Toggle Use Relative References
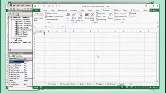166x93 pixels. (54, 17)
